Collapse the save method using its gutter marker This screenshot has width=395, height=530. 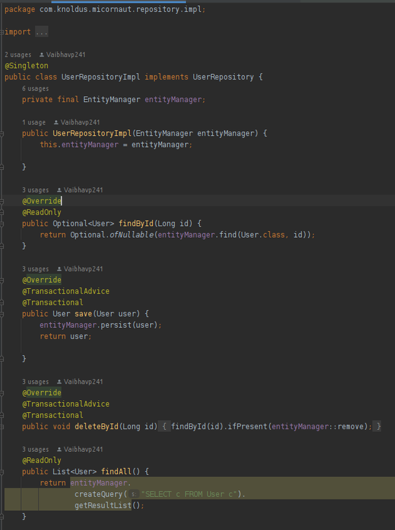point(2,314)
